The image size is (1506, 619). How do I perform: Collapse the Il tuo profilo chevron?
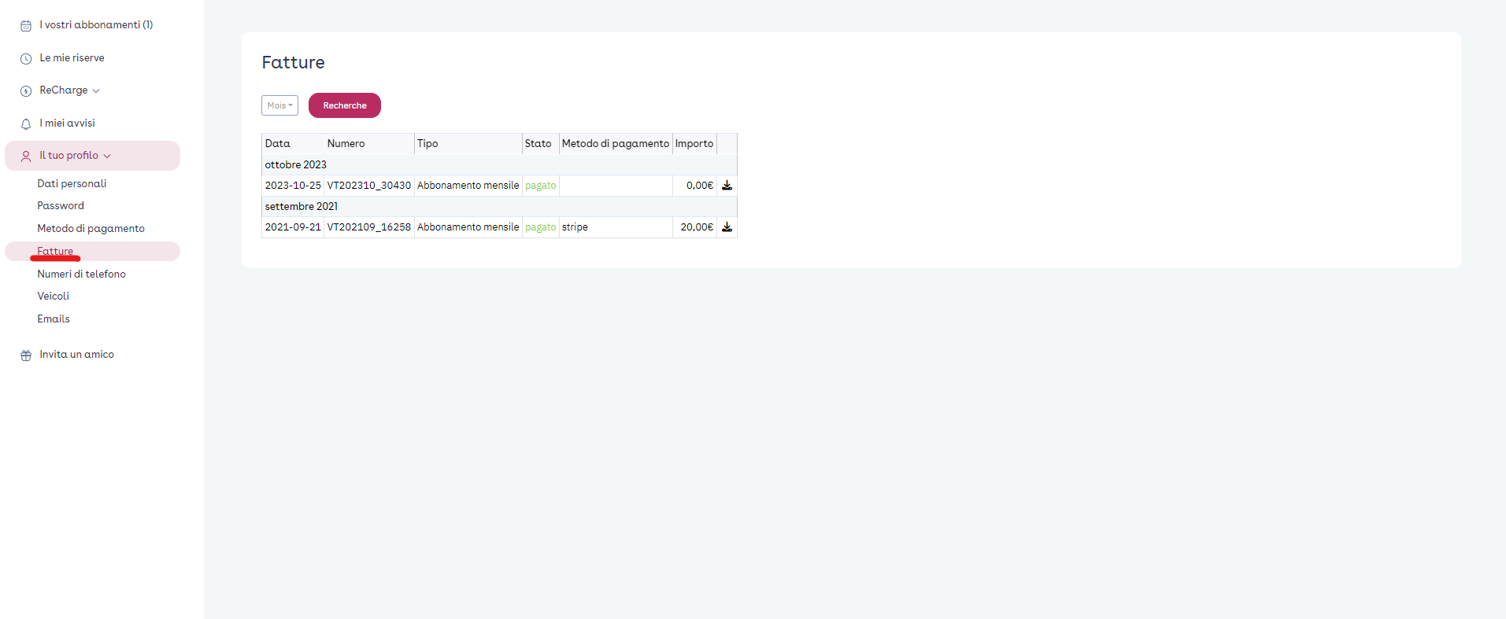(107, 157)
